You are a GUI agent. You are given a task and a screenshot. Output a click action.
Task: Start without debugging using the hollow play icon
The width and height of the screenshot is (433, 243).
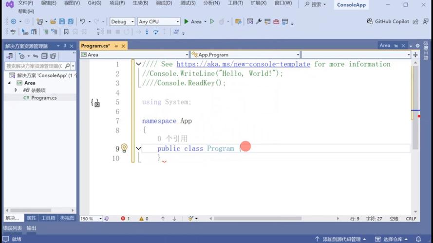coord(212,21)
